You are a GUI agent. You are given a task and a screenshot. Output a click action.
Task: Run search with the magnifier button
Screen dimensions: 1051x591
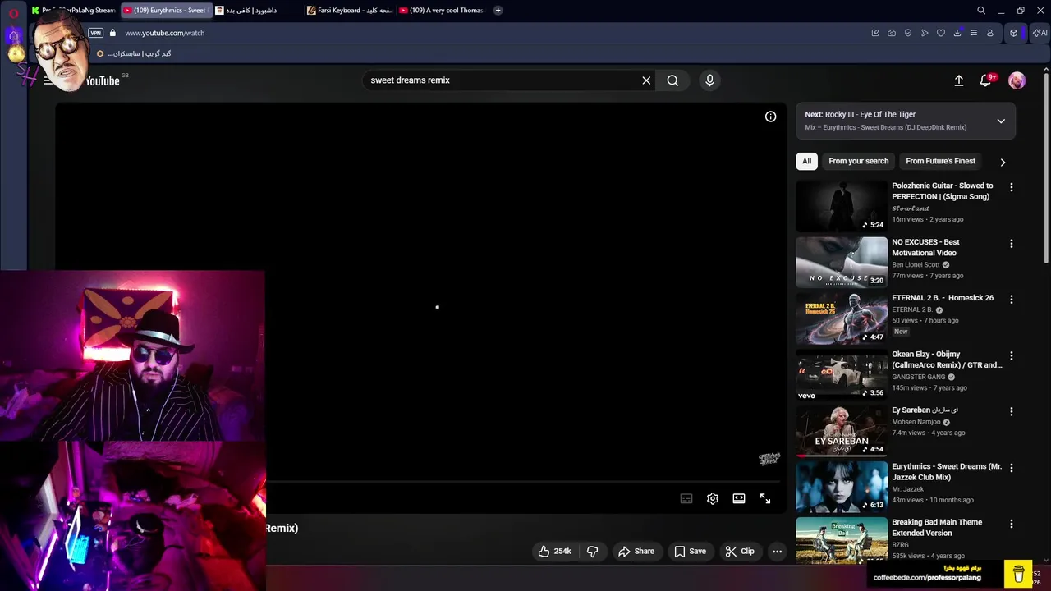click(672, 80)
